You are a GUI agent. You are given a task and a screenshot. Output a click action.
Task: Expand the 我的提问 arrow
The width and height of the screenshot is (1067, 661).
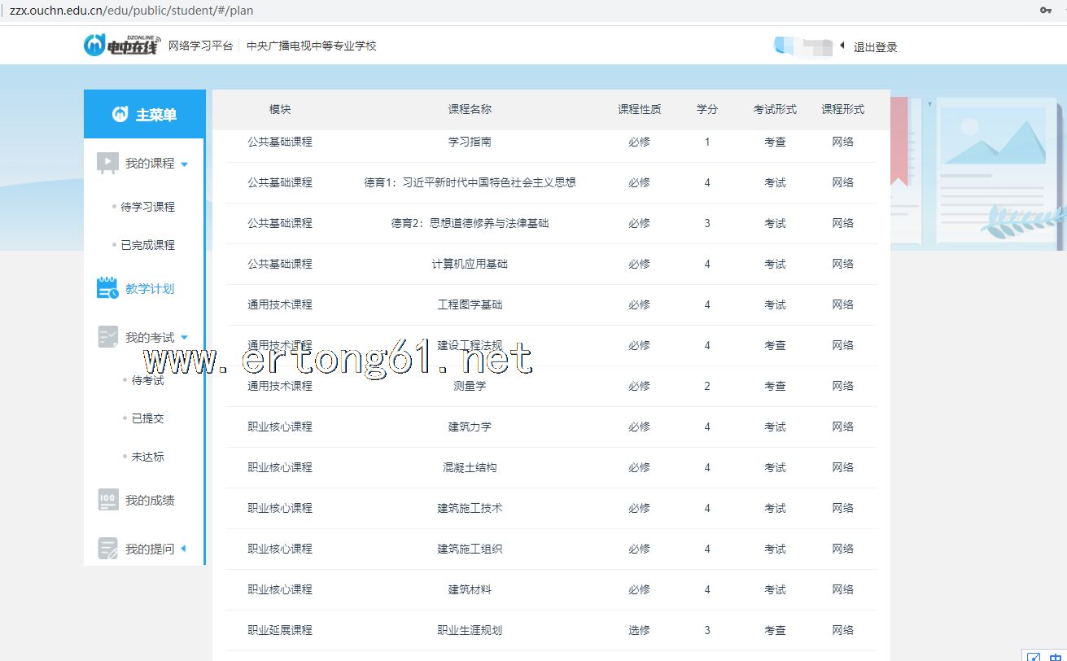coord(183,549)
